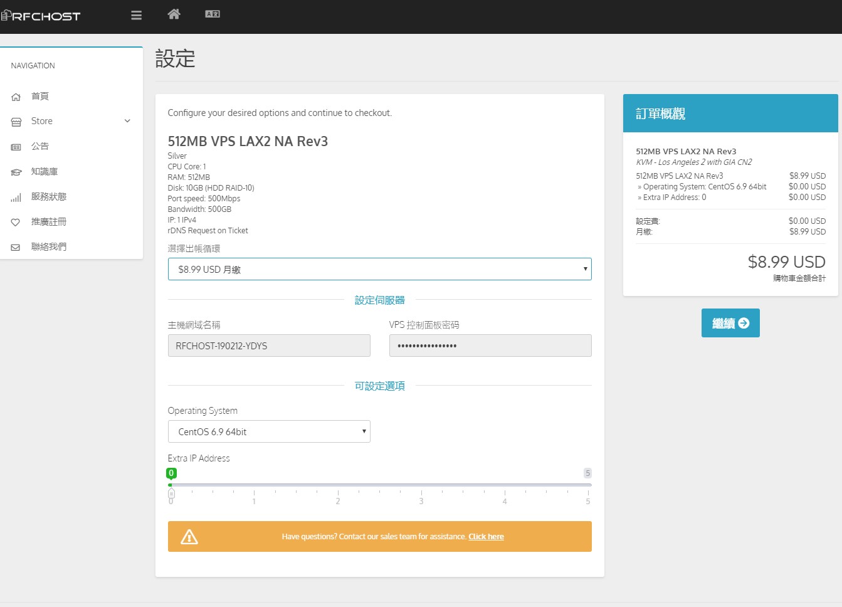The image size is (842, 607).
Task: Open 公告 in navigation
Action: click(x=40, y=146)
